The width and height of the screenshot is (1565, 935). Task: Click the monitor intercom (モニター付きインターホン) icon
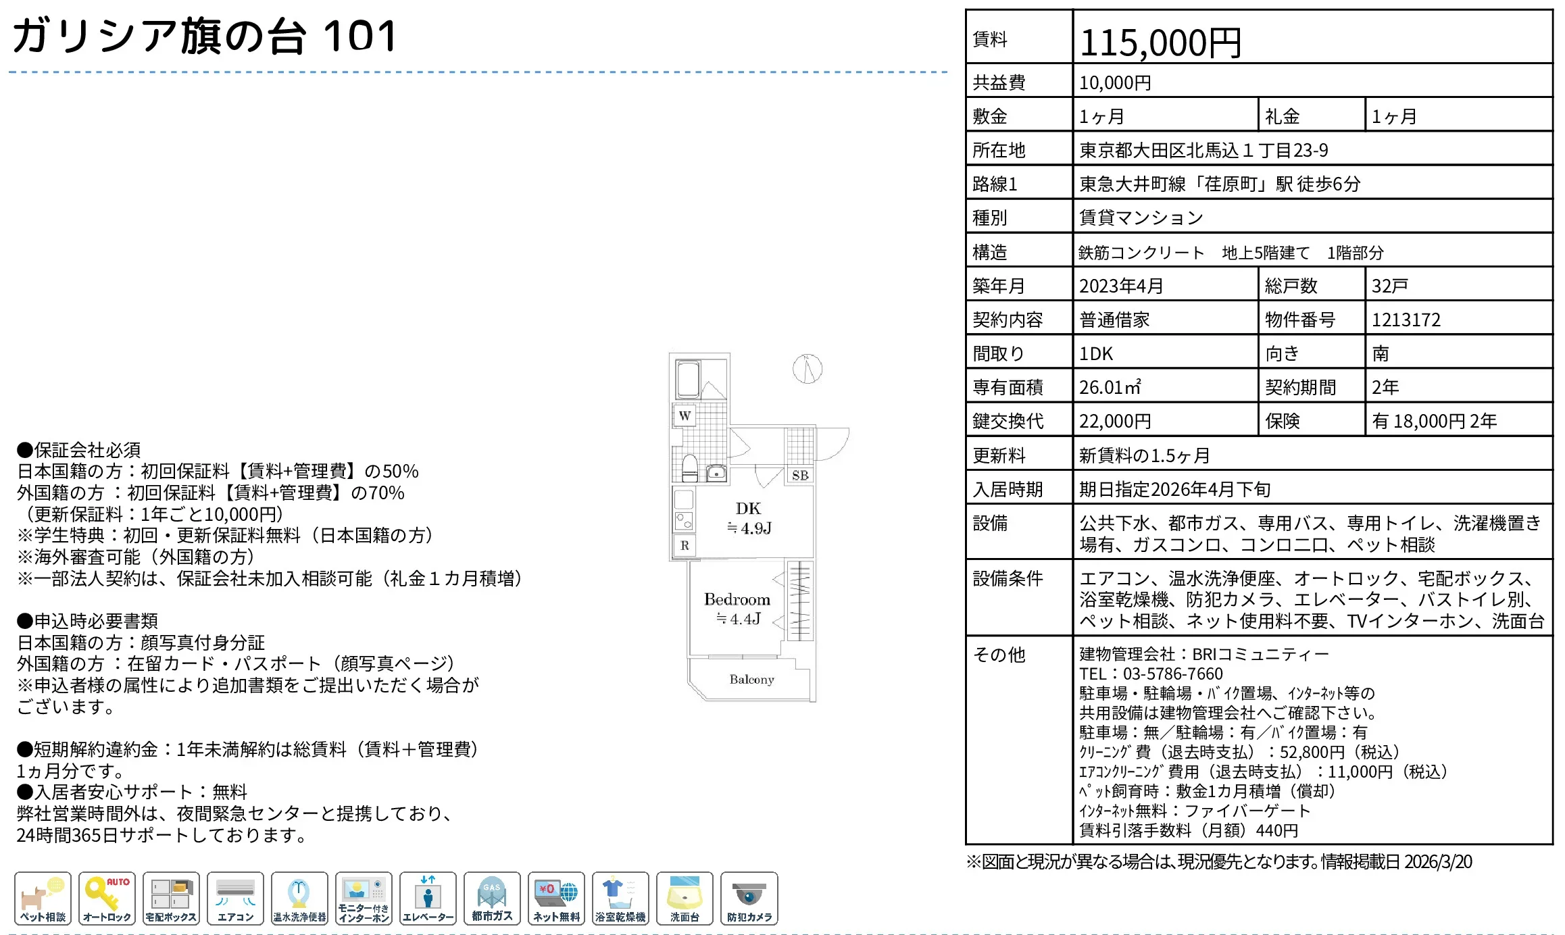click(x=364, y=898)
